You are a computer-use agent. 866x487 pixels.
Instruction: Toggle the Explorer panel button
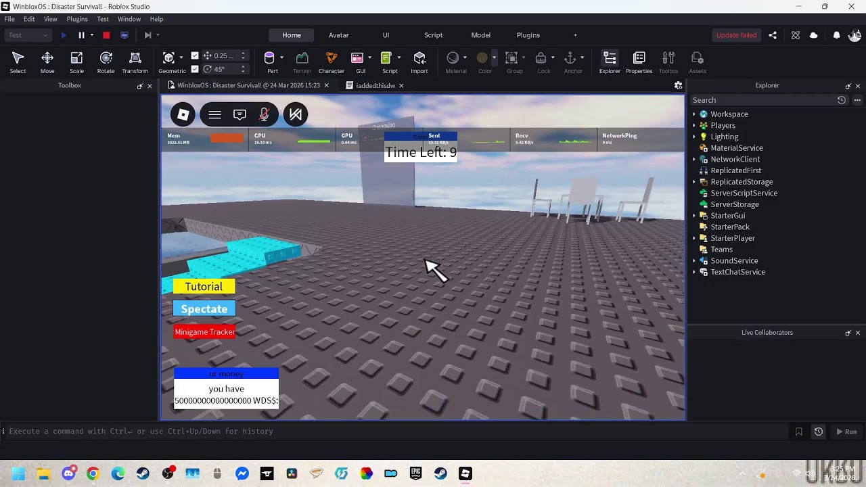point(610,62)
